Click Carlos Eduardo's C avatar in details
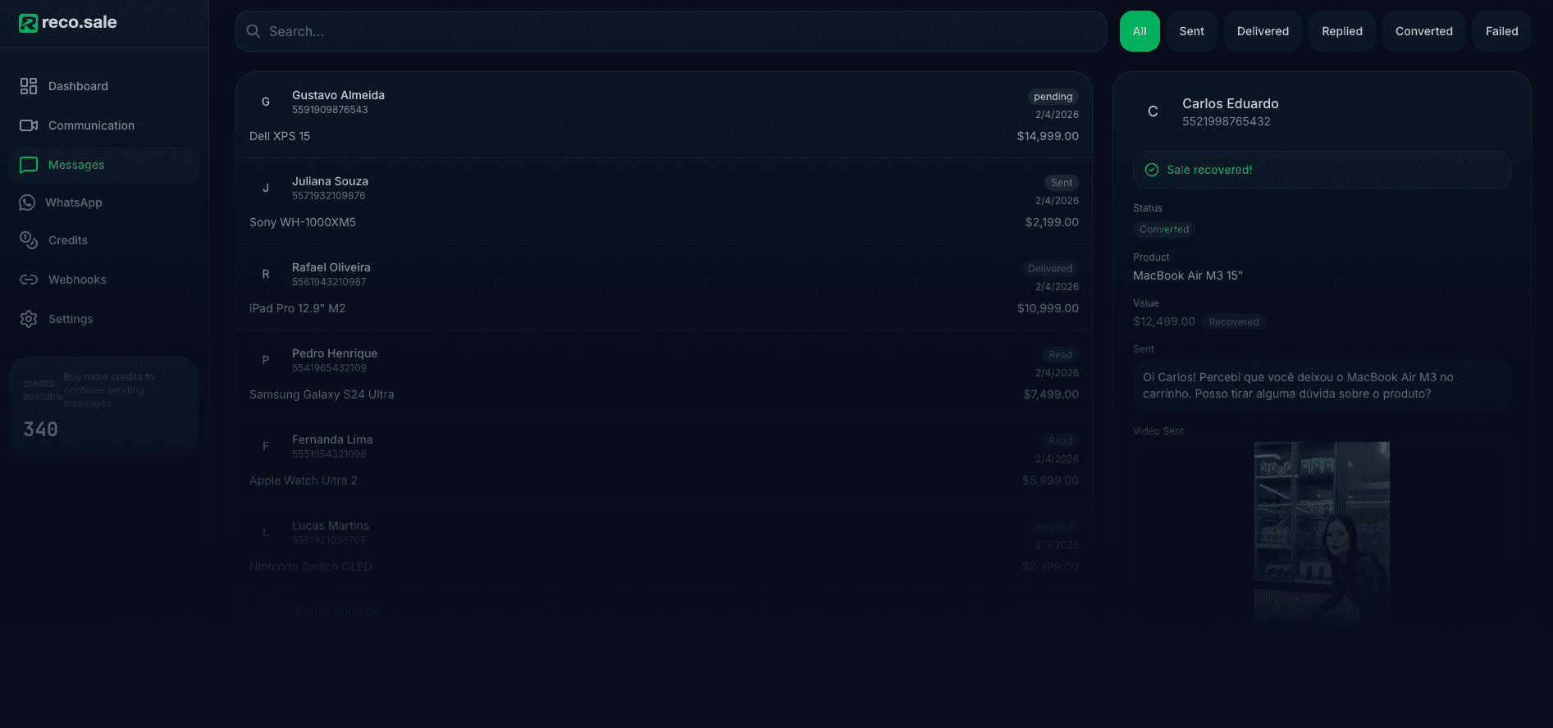 (1153, 111)
